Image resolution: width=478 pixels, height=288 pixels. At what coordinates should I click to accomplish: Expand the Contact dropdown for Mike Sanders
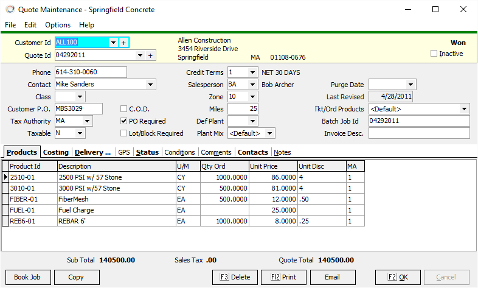pyautogui.click(x=150, y=85)
